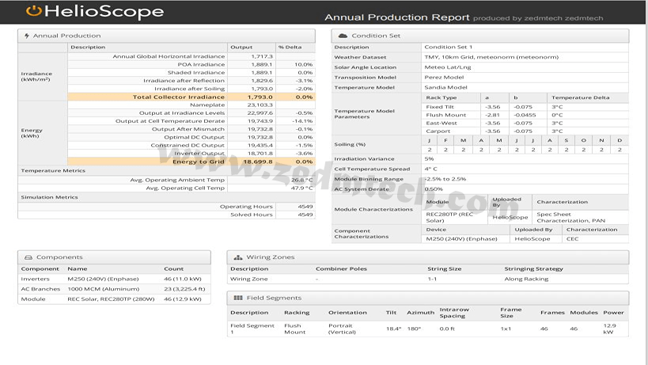
Task: Click the Field Segment 1 description
Action: tap(252, 329)
